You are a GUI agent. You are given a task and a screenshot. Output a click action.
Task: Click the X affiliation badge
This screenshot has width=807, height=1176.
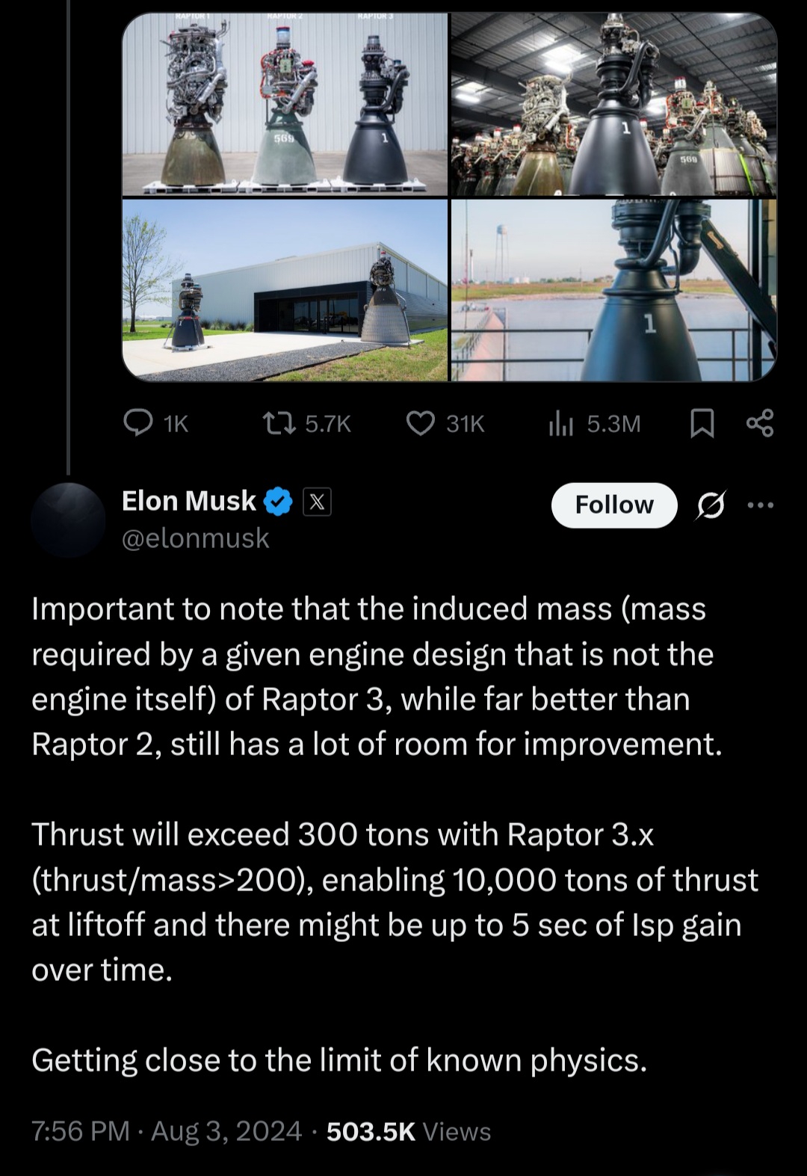(317, 502)
